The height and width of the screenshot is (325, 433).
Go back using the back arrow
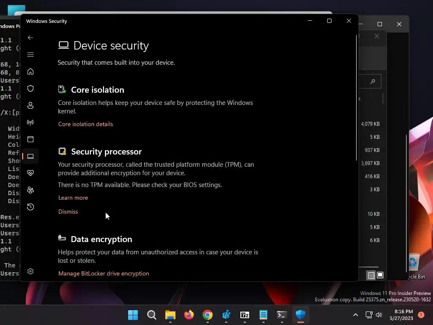(x=30, y=38)
